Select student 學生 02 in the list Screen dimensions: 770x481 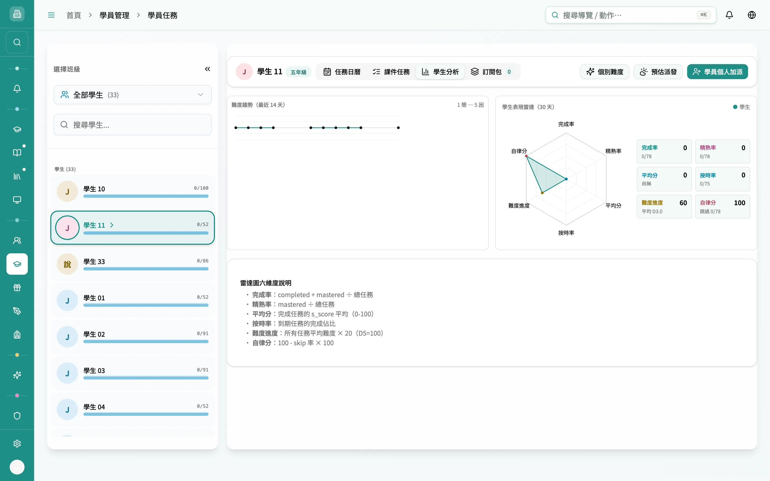click(x=132, y=337)
